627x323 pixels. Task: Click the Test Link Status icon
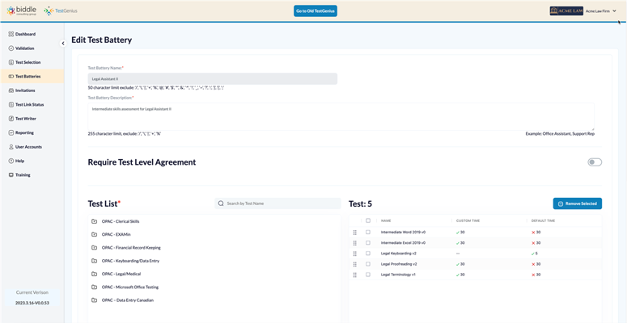tap(11, 105)
